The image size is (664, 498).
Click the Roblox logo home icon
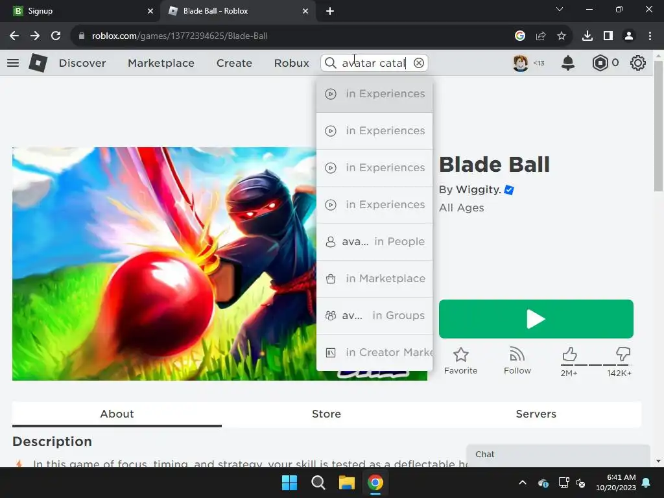coord(38,63)
